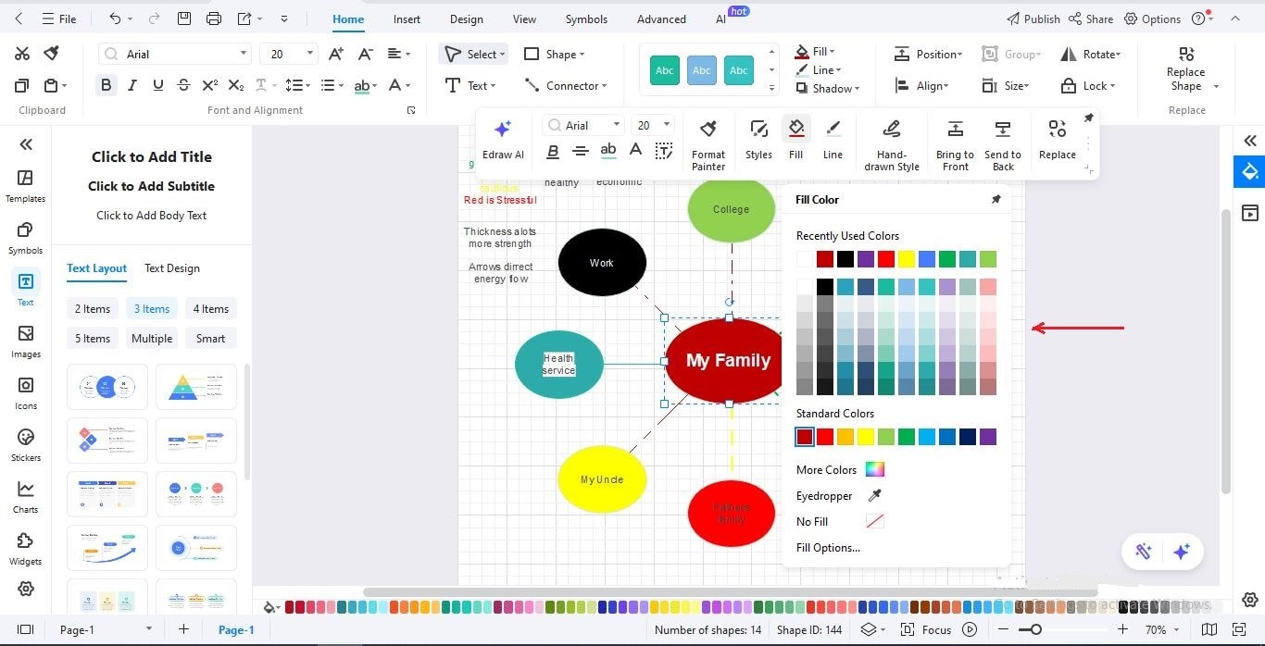Open the Widgets sidebar panel
The image size is (1265, 646).
coord(25,549)
